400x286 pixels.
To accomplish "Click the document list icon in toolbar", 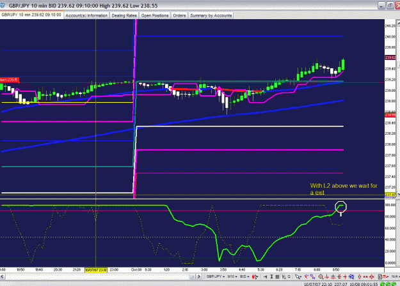I will (x=380, y=276).
